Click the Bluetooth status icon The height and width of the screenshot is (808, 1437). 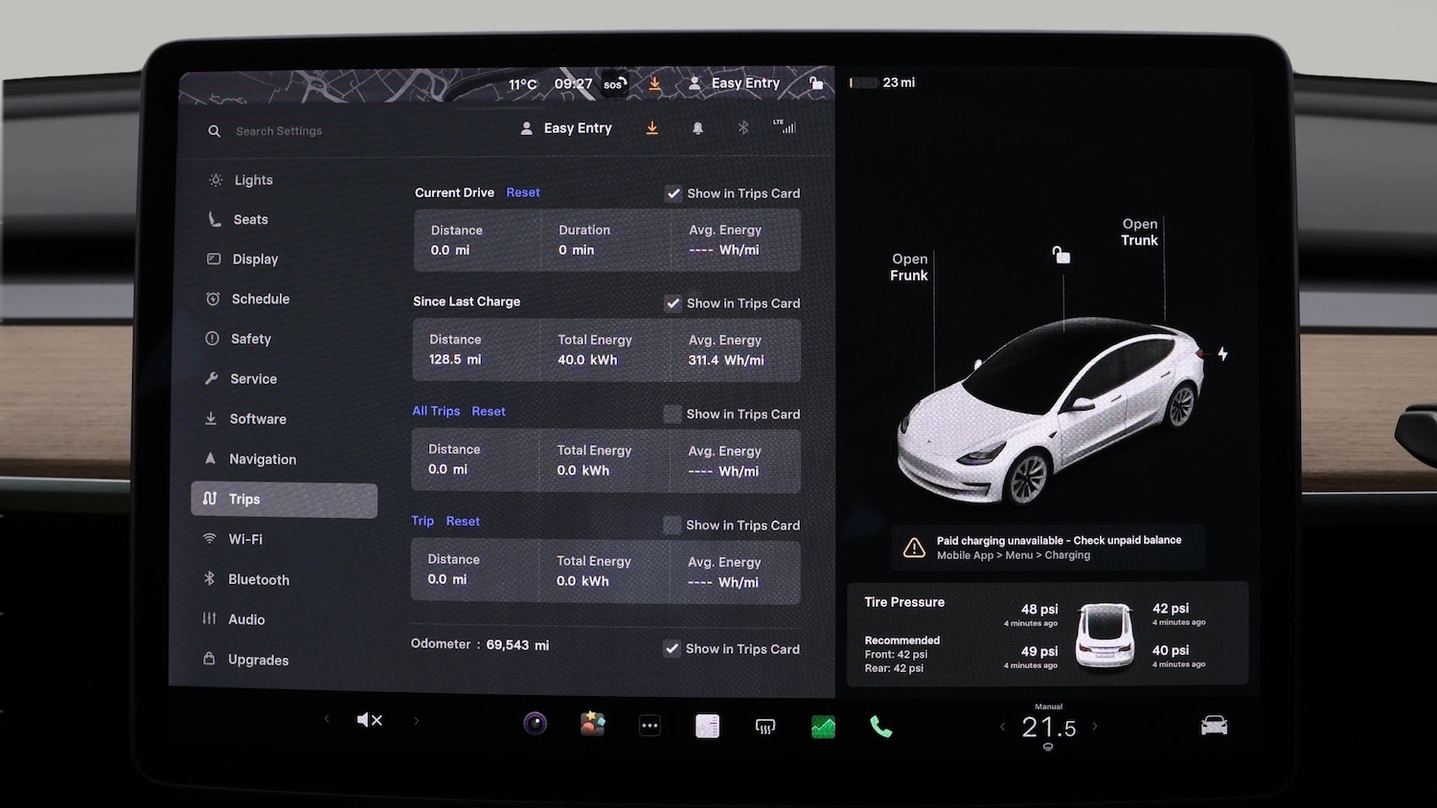coord(742,127)
